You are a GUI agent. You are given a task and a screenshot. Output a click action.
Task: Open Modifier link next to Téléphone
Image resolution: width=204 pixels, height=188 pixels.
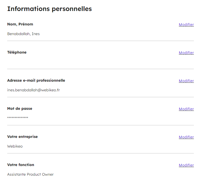click(186, 53)
